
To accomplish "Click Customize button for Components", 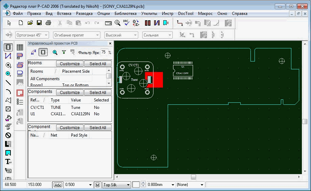I will pos(70,92).
